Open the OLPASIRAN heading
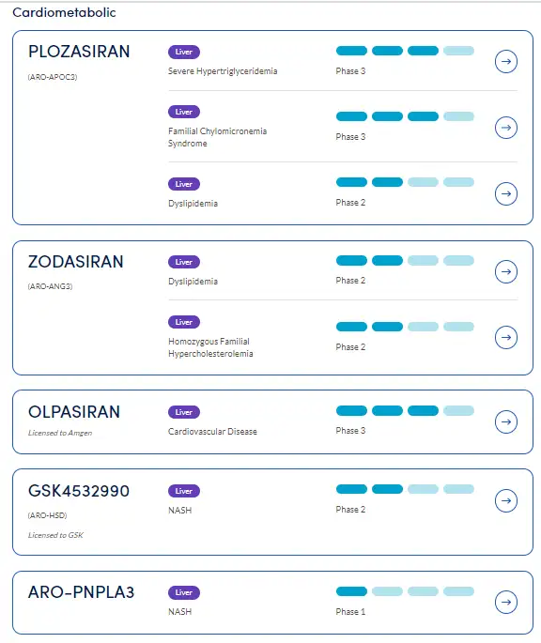 (74, 412)
